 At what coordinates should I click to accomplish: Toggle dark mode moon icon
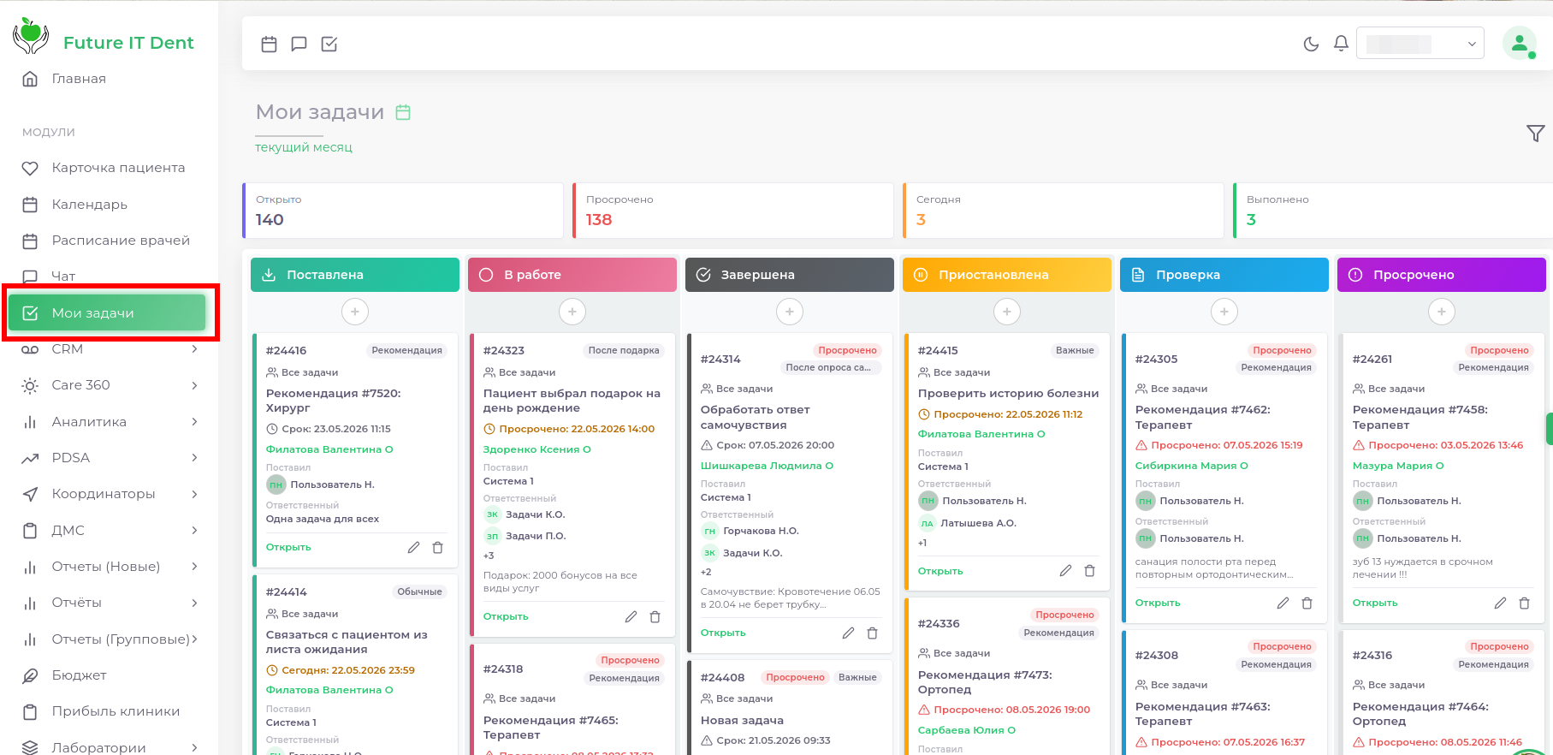click(1311, 44)
